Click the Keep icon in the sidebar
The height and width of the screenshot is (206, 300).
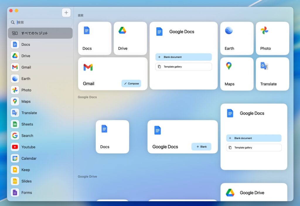point(15,170)
